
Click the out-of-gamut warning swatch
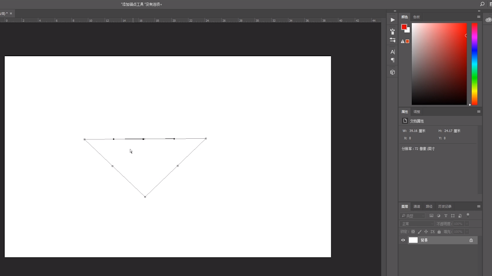(407, 41)
